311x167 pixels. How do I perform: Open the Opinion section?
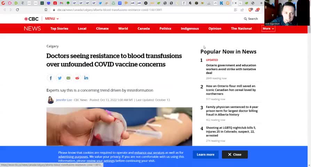(215, 29)
